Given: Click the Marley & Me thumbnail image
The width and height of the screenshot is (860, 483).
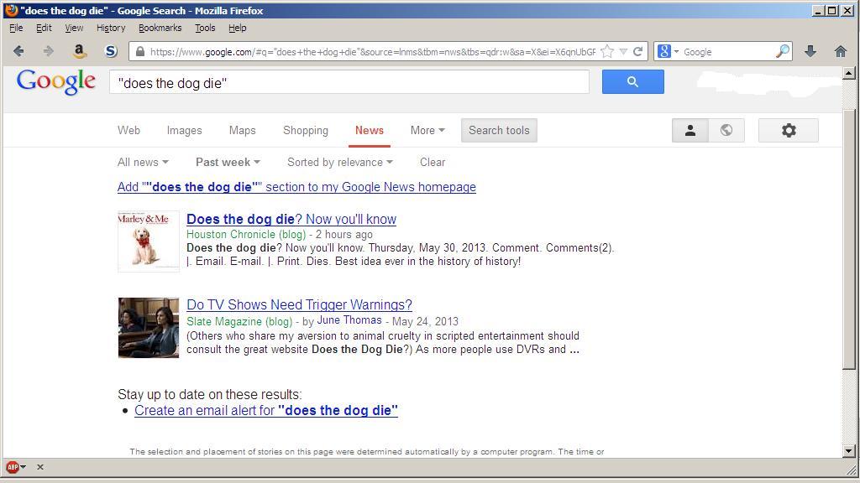Looking at the screenshot, I should click(x=149, y=241).
